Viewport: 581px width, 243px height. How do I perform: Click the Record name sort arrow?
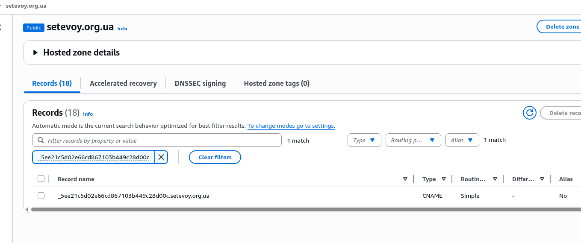405,179
